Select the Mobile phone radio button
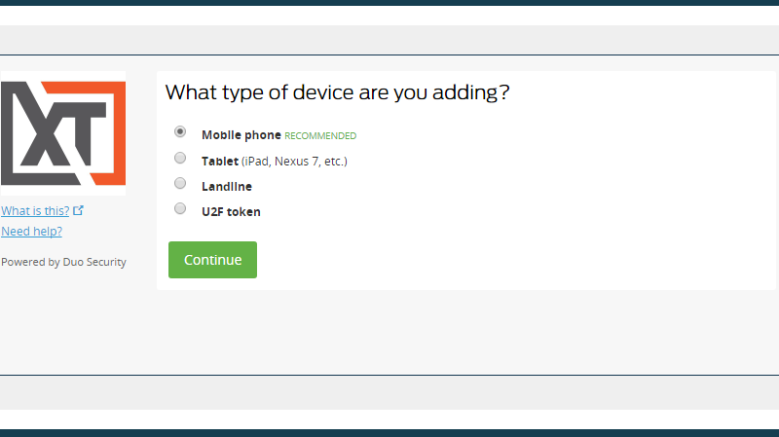This screenshot has height=437, width=779. [180, 132]
